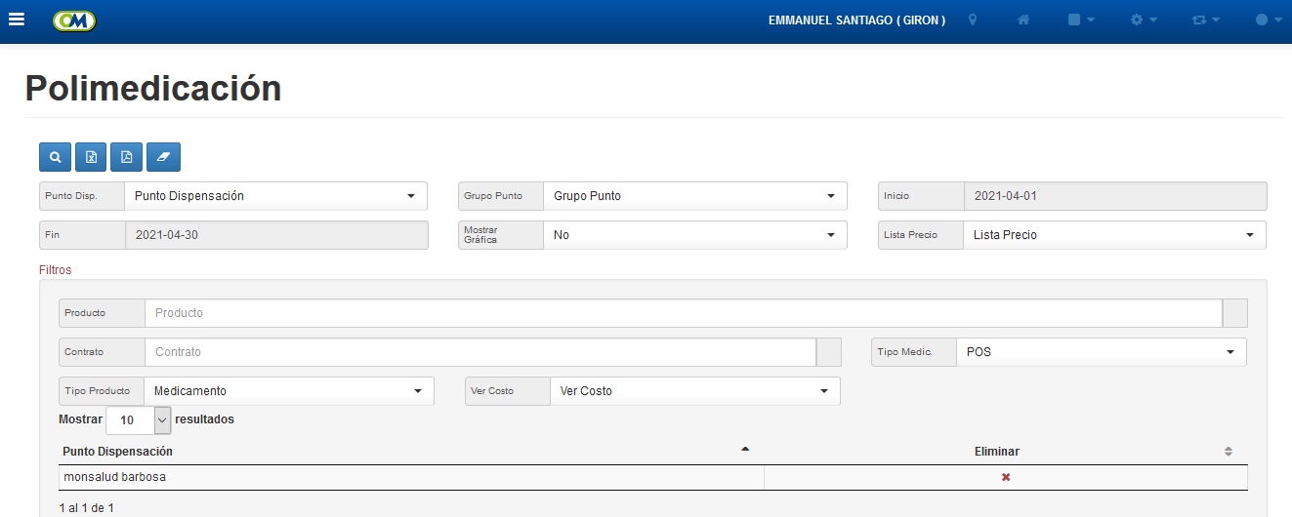Clear filters with eraser button
The width and height of the screenshot is (1292, 517).
[x=163, y=157]
